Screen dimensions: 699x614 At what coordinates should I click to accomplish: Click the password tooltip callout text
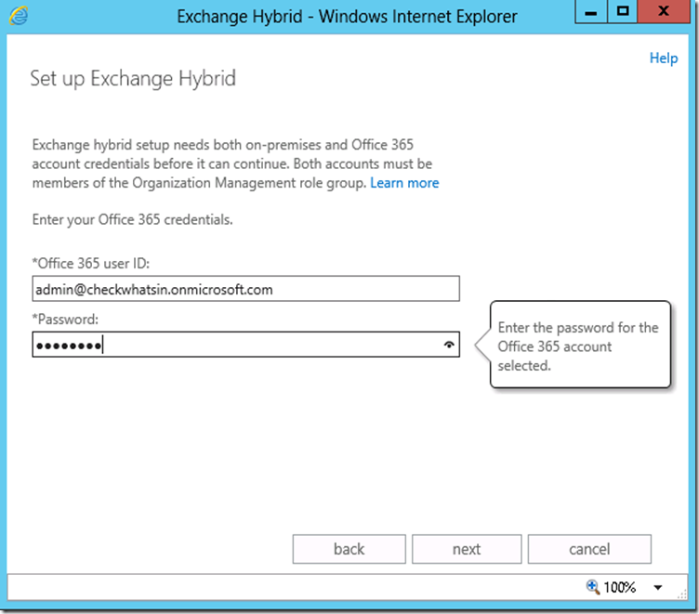(578, 346)
